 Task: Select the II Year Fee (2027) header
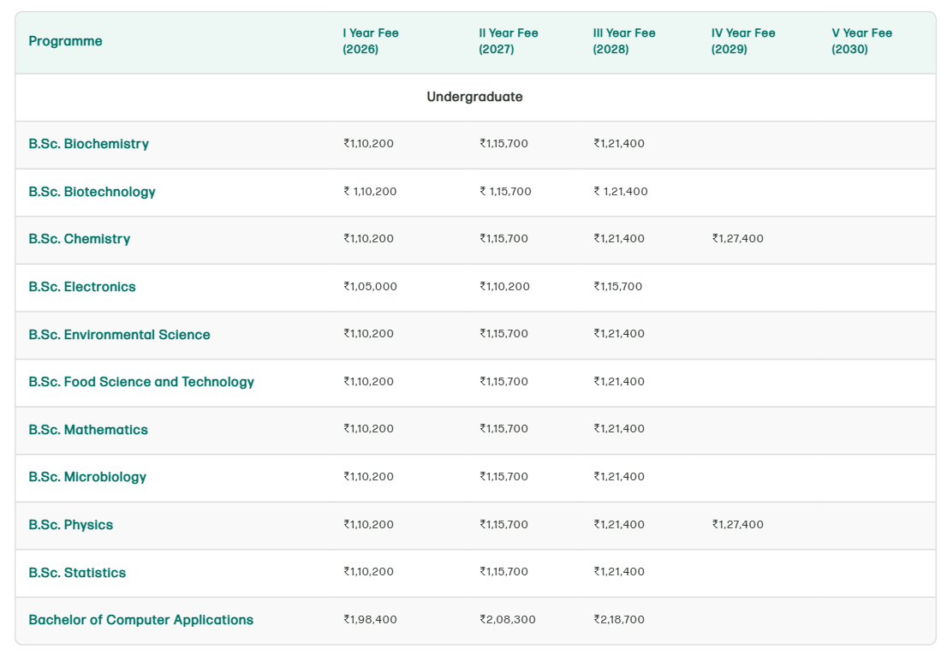509,40
